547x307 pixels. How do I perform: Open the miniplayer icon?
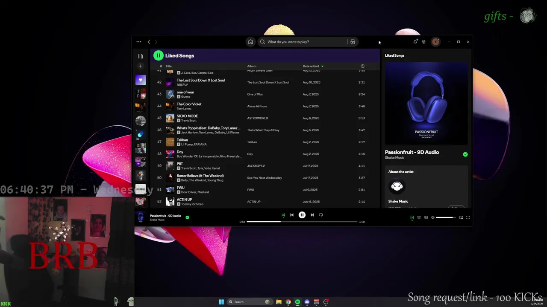461,217
